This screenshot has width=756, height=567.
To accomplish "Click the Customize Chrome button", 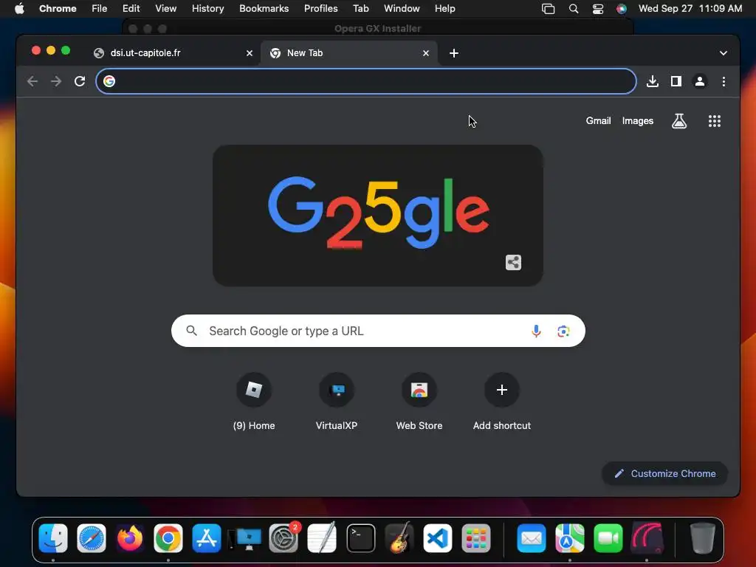I will (x=664, y=473).
